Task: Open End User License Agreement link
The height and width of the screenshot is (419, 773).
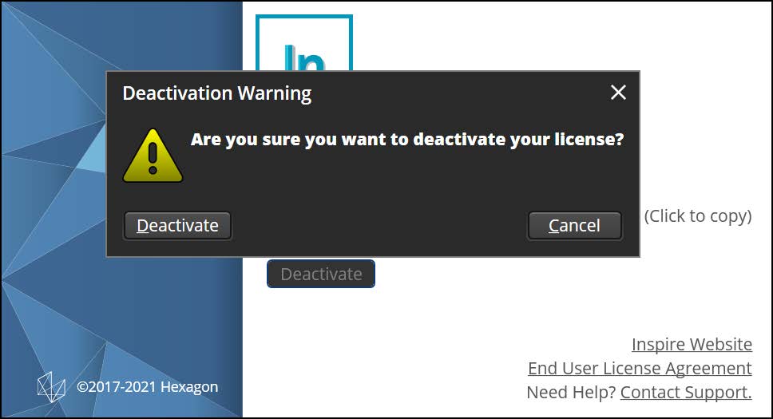Action: (640, 368)
